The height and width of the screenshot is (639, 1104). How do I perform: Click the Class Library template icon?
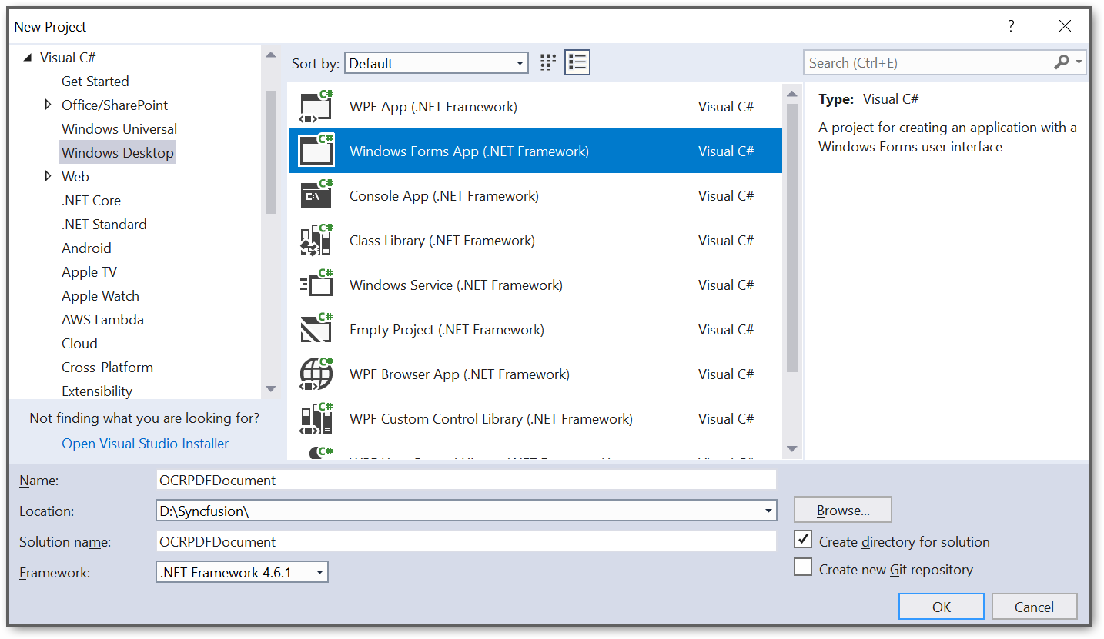click(x=316, y=240)
